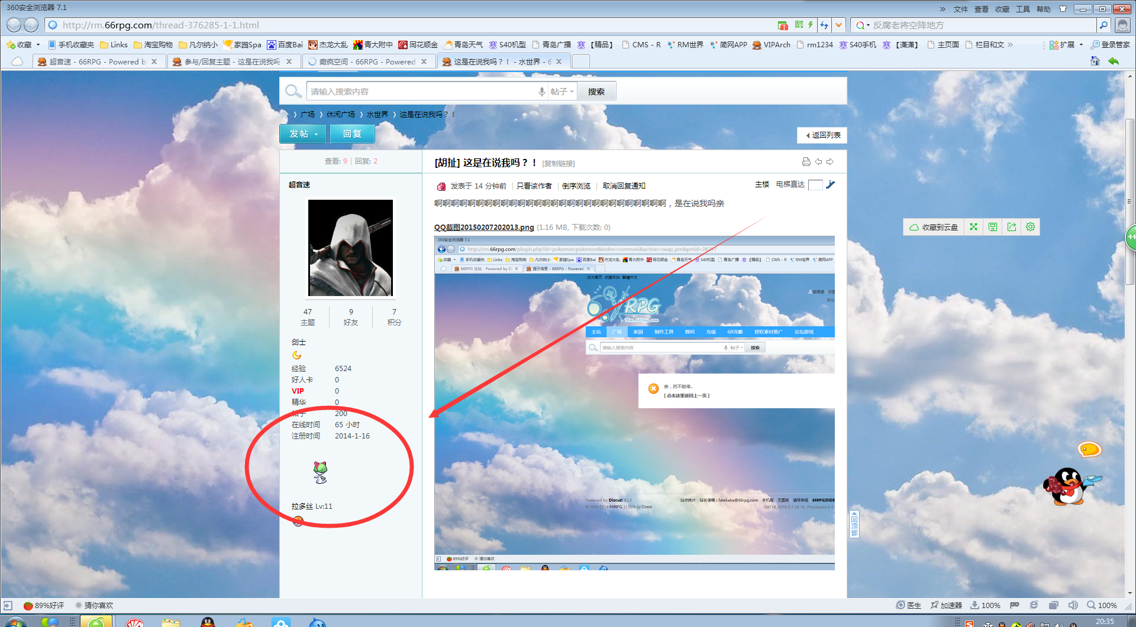Viewport: 1136px width, 627px height.
Task: Click the 只看该作者 link
Action: point(534,186)
